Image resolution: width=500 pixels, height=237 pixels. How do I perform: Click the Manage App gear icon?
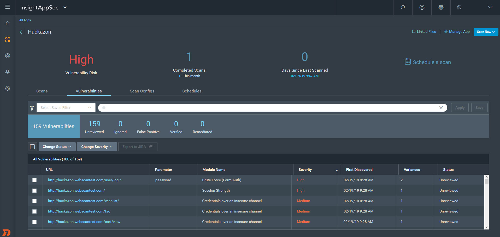click(446, 32)
